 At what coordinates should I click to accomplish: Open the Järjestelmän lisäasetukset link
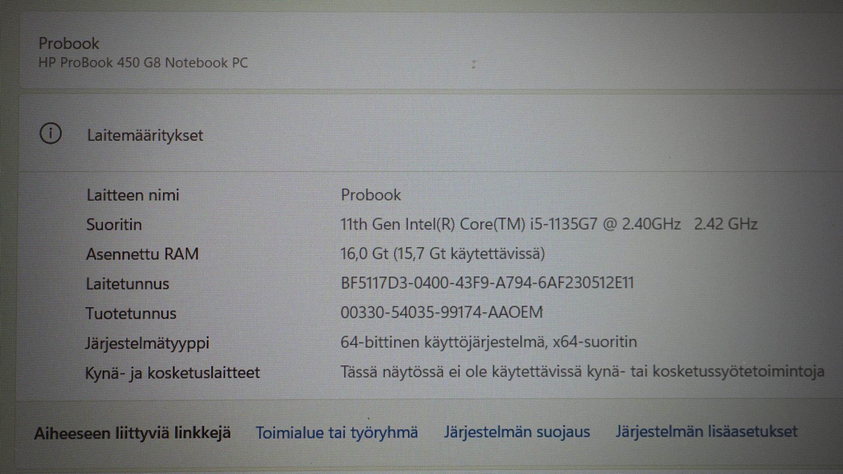tap(706, 431)
